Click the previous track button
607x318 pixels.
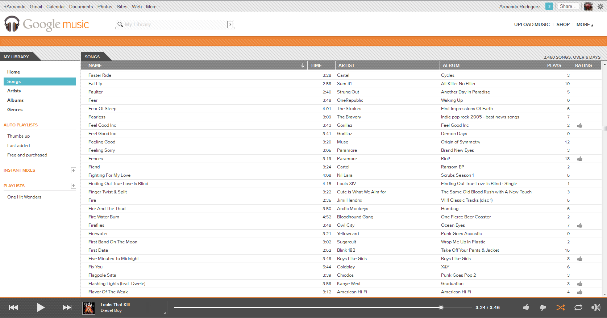coord(13,307)
